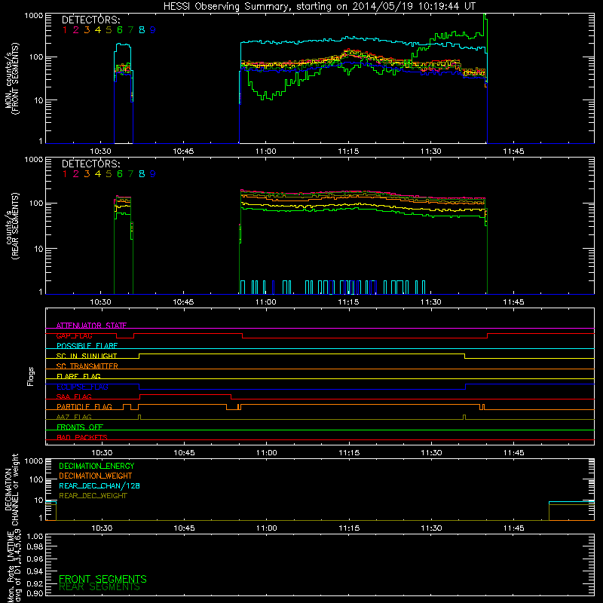Click the REAR SEGMENTS livetime legend

click(x=99, y=587)
